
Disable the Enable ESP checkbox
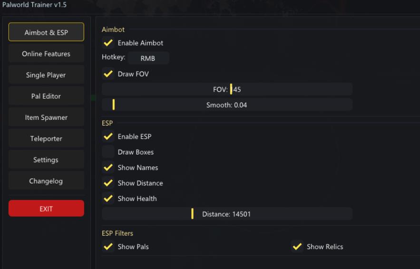[x=108, y=136]
